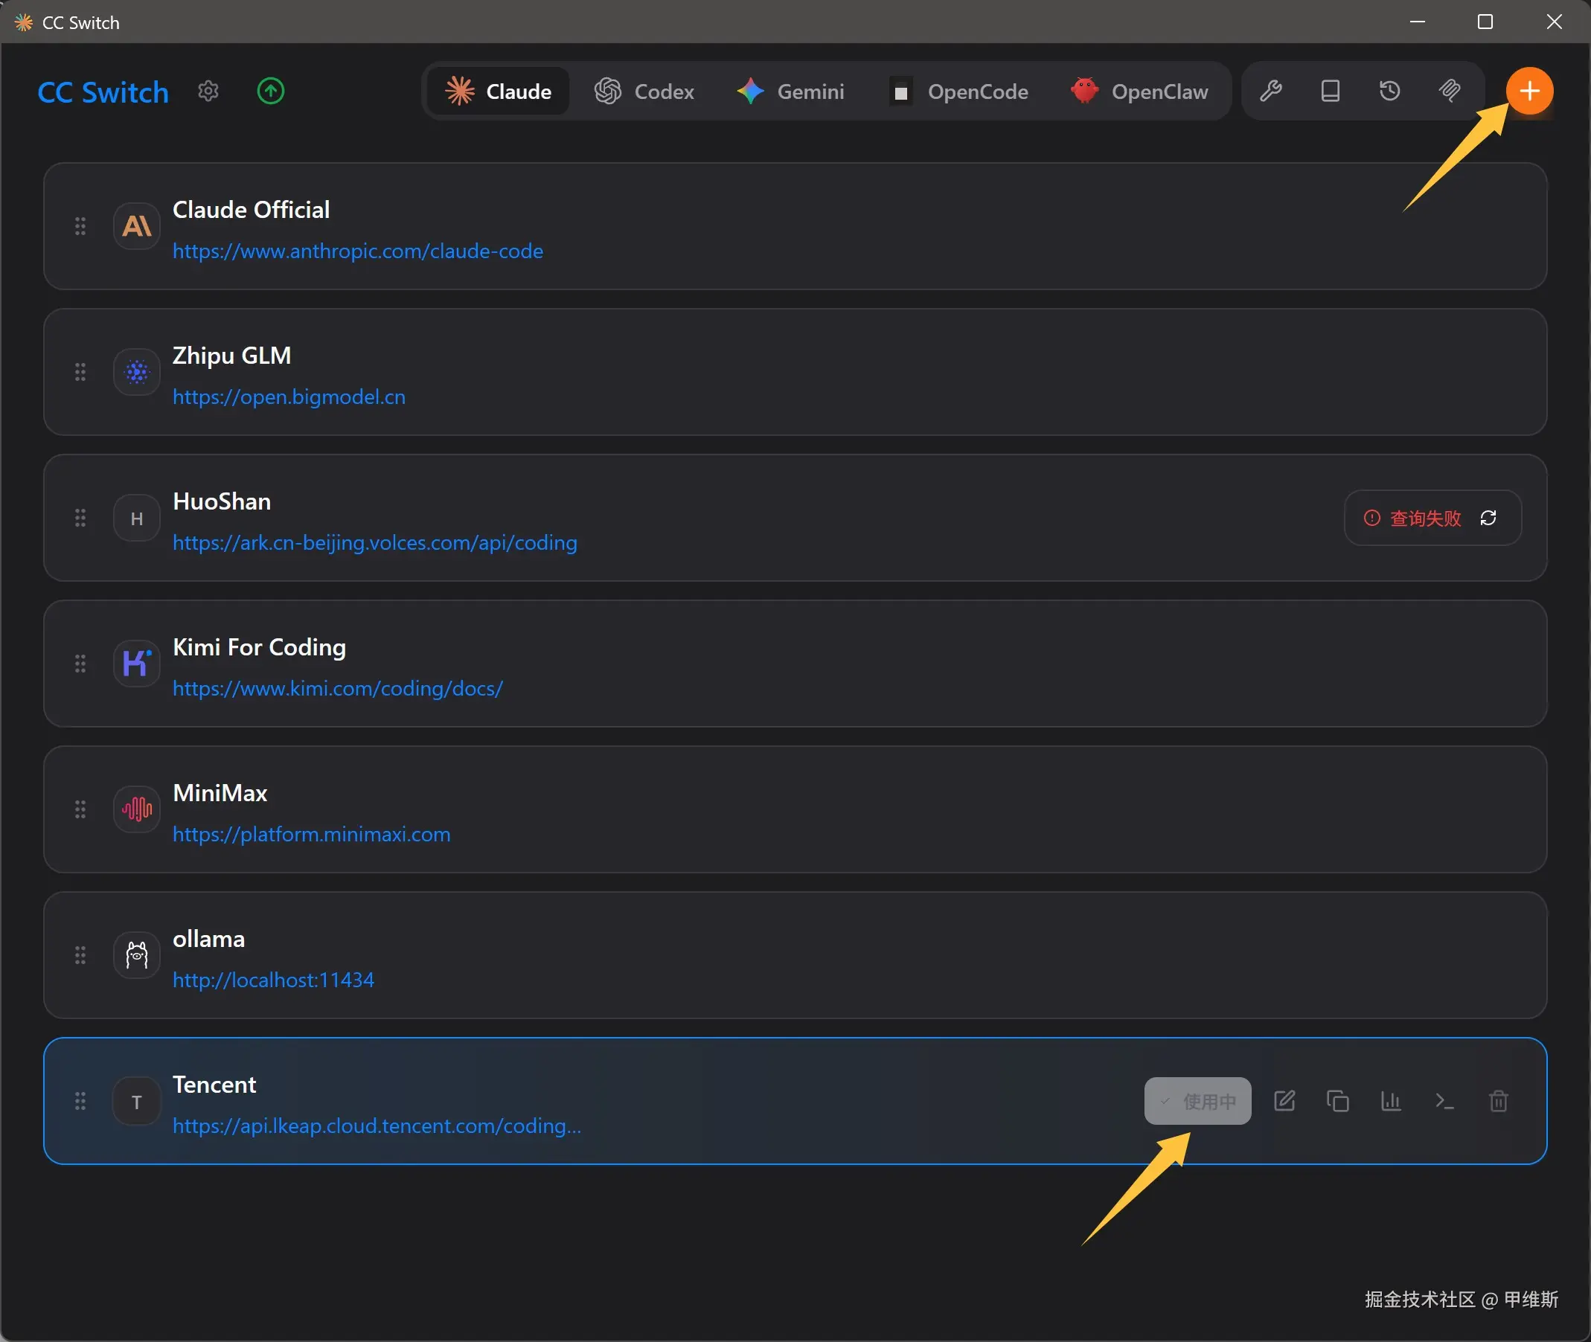Screen dimensions: 1591x1342
Task: Open the wrench tools icon
Action: (x=1271, y=91)
